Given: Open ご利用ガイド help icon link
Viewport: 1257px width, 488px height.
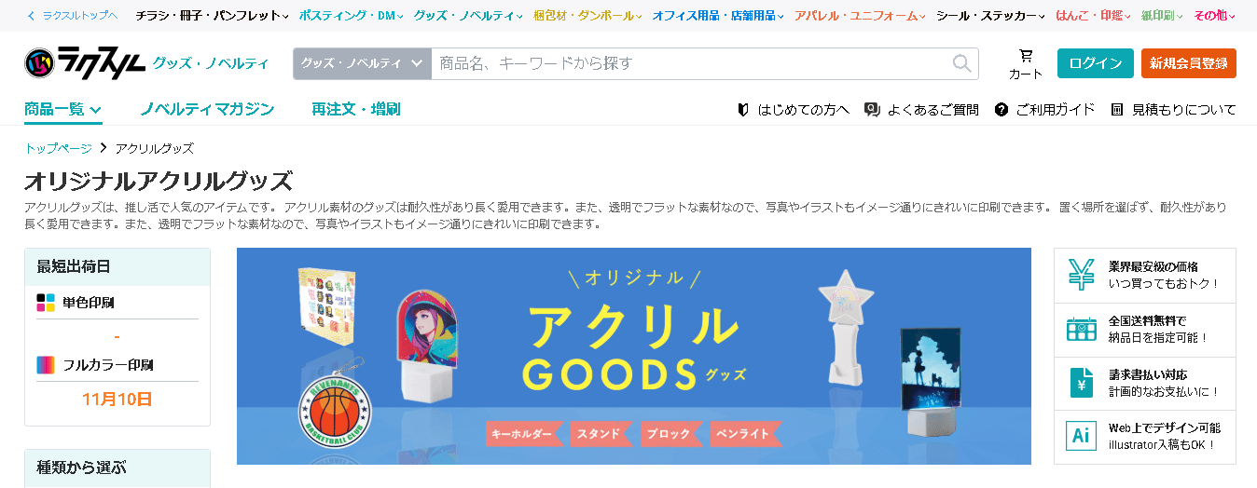Looking at the screenshot, I should tap(1001, 110).
